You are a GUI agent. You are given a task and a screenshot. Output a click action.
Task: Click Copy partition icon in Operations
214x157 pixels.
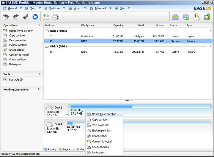pos(5,35)
